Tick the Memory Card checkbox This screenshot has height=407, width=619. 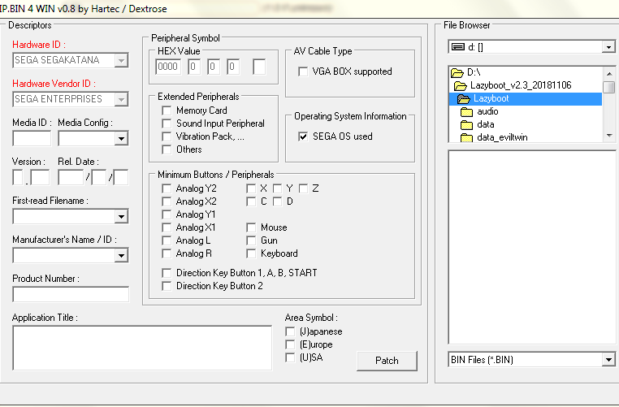[x=167, y=110]
